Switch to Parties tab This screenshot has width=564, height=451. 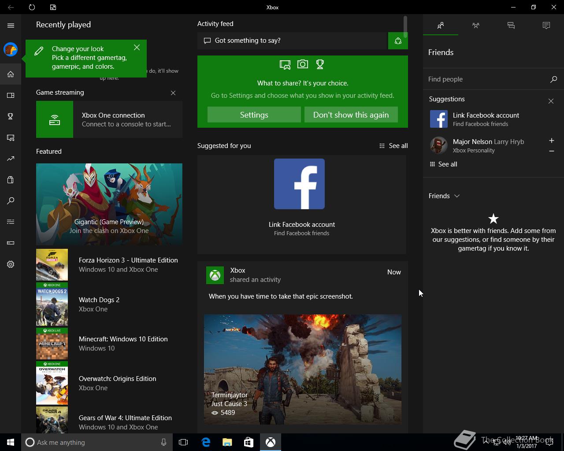(476, 26)
